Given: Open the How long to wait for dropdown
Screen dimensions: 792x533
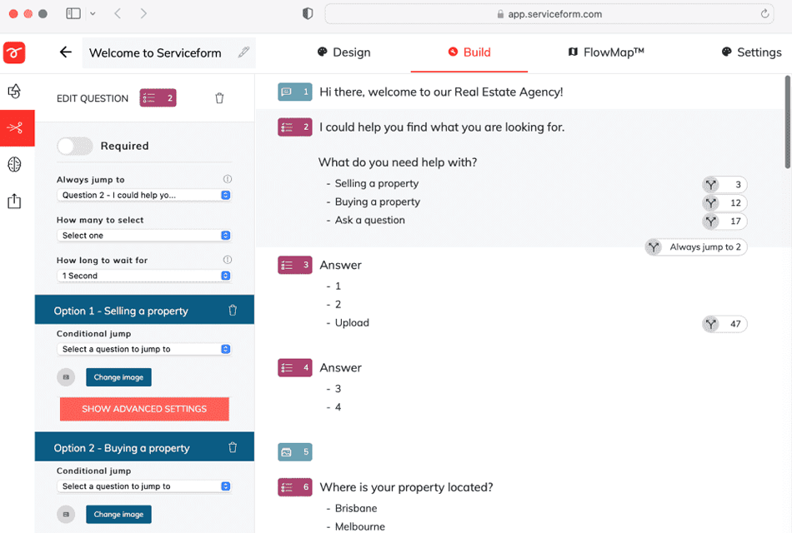Looking at the screenshot, I should pyautogui.click(x=143, y=276).
